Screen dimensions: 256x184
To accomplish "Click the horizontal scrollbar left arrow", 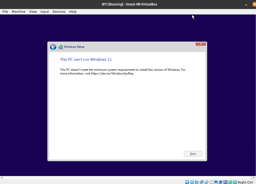I will point(2,178).
